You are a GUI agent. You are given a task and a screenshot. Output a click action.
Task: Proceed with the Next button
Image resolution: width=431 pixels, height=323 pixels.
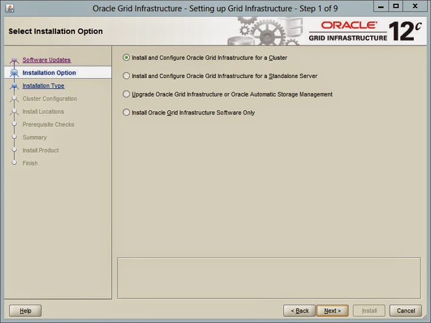pyautogui.click(x=332, y=311)
